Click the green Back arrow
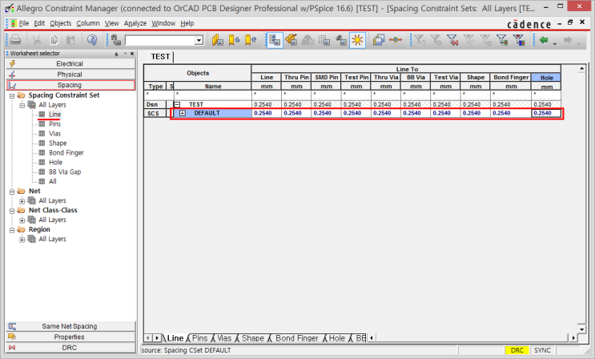 click(545, 40)
